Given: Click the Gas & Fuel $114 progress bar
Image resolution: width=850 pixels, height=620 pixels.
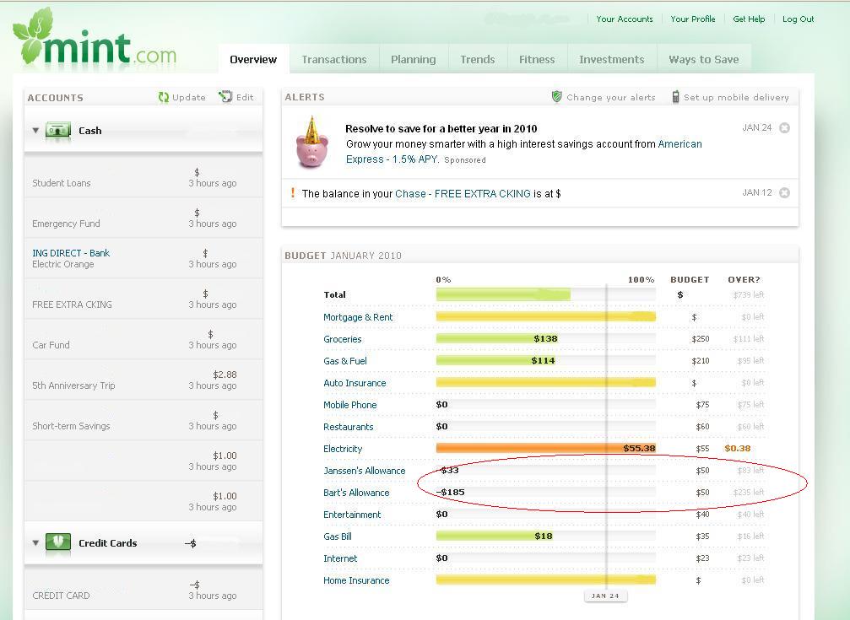Looking at the screenshot, I should [x=496, y=360].
